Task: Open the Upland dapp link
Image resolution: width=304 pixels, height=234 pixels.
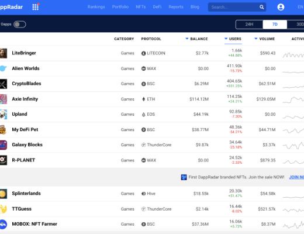Action: (x=19, y=114)
